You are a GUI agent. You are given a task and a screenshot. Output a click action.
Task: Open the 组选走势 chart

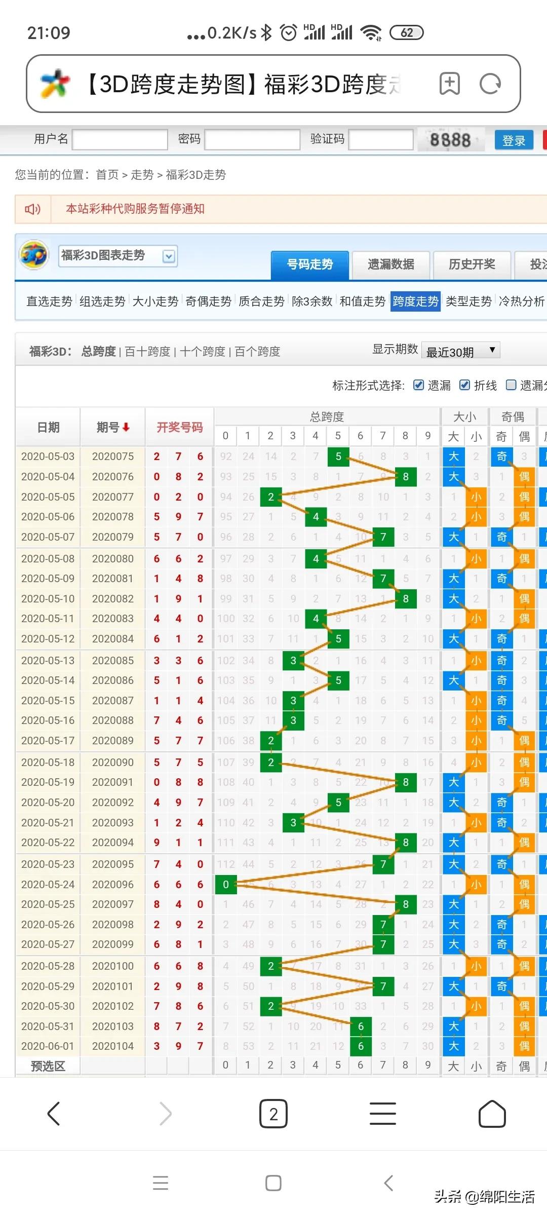pos(102,301)
